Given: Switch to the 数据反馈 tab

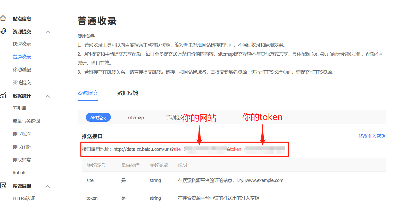Looking at the screenshot, I should [x=128, y=93].
